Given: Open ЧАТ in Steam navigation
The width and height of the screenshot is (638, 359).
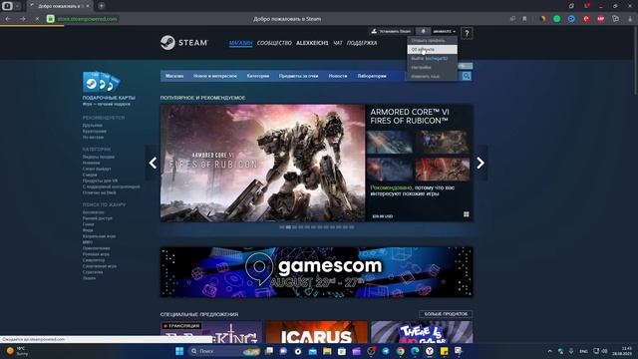Looking at the screenshot, I should pyautogui.click(x=338, y=43).
